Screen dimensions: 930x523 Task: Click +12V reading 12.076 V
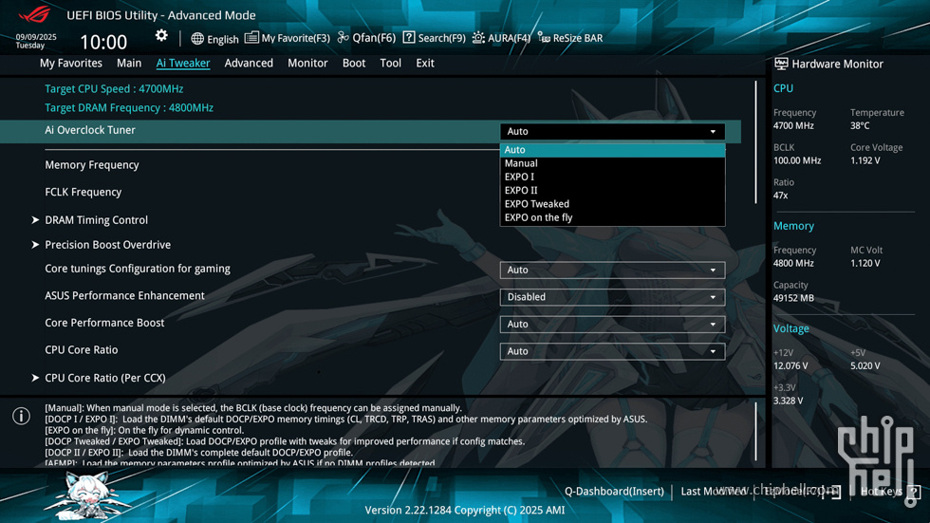pos(790,365)
